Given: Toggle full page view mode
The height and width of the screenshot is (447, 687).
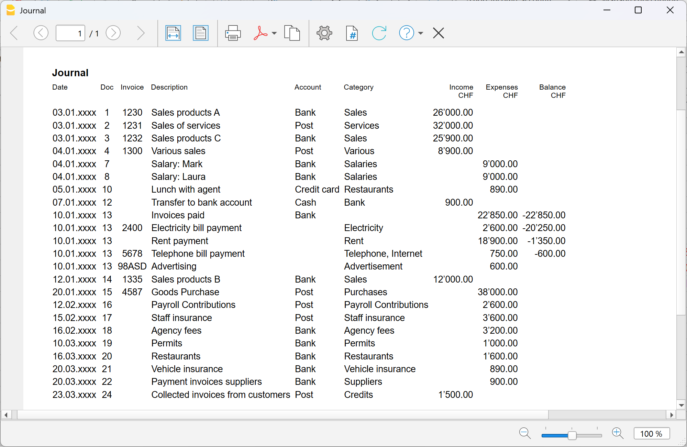Looking at the screenshot, I should coord(200,33).
